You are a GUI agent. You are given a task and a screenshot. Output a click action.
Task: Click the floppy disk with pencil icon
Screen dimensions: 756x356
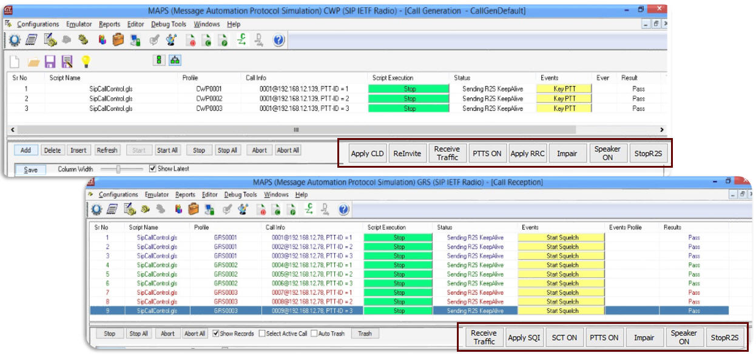coord(67,61)
